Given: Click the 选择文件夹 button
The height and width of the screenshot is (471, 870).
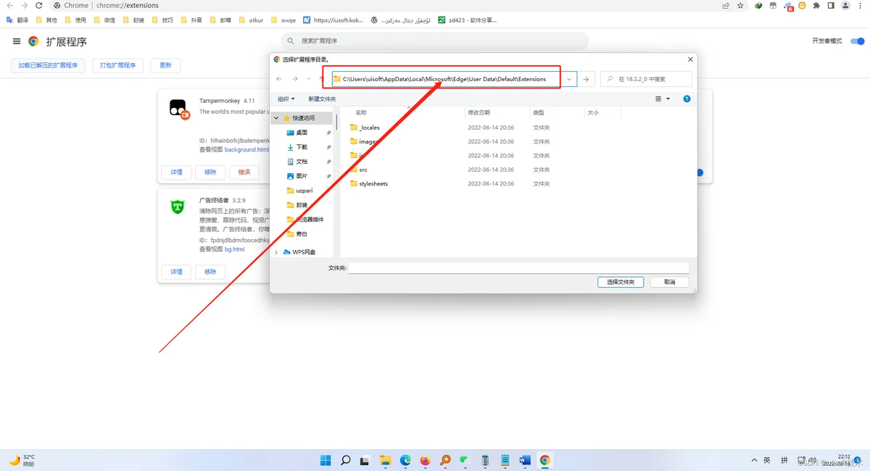Looking at the screenshot, I should click(621, 282).
